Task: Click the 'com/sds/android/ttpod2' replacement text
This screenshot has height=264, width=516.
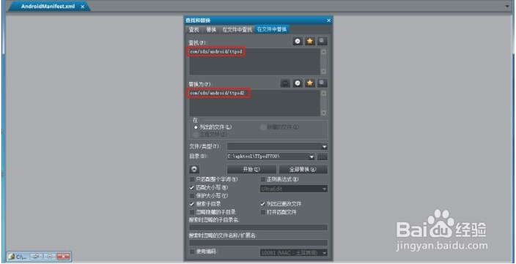Action: (217, 94)
